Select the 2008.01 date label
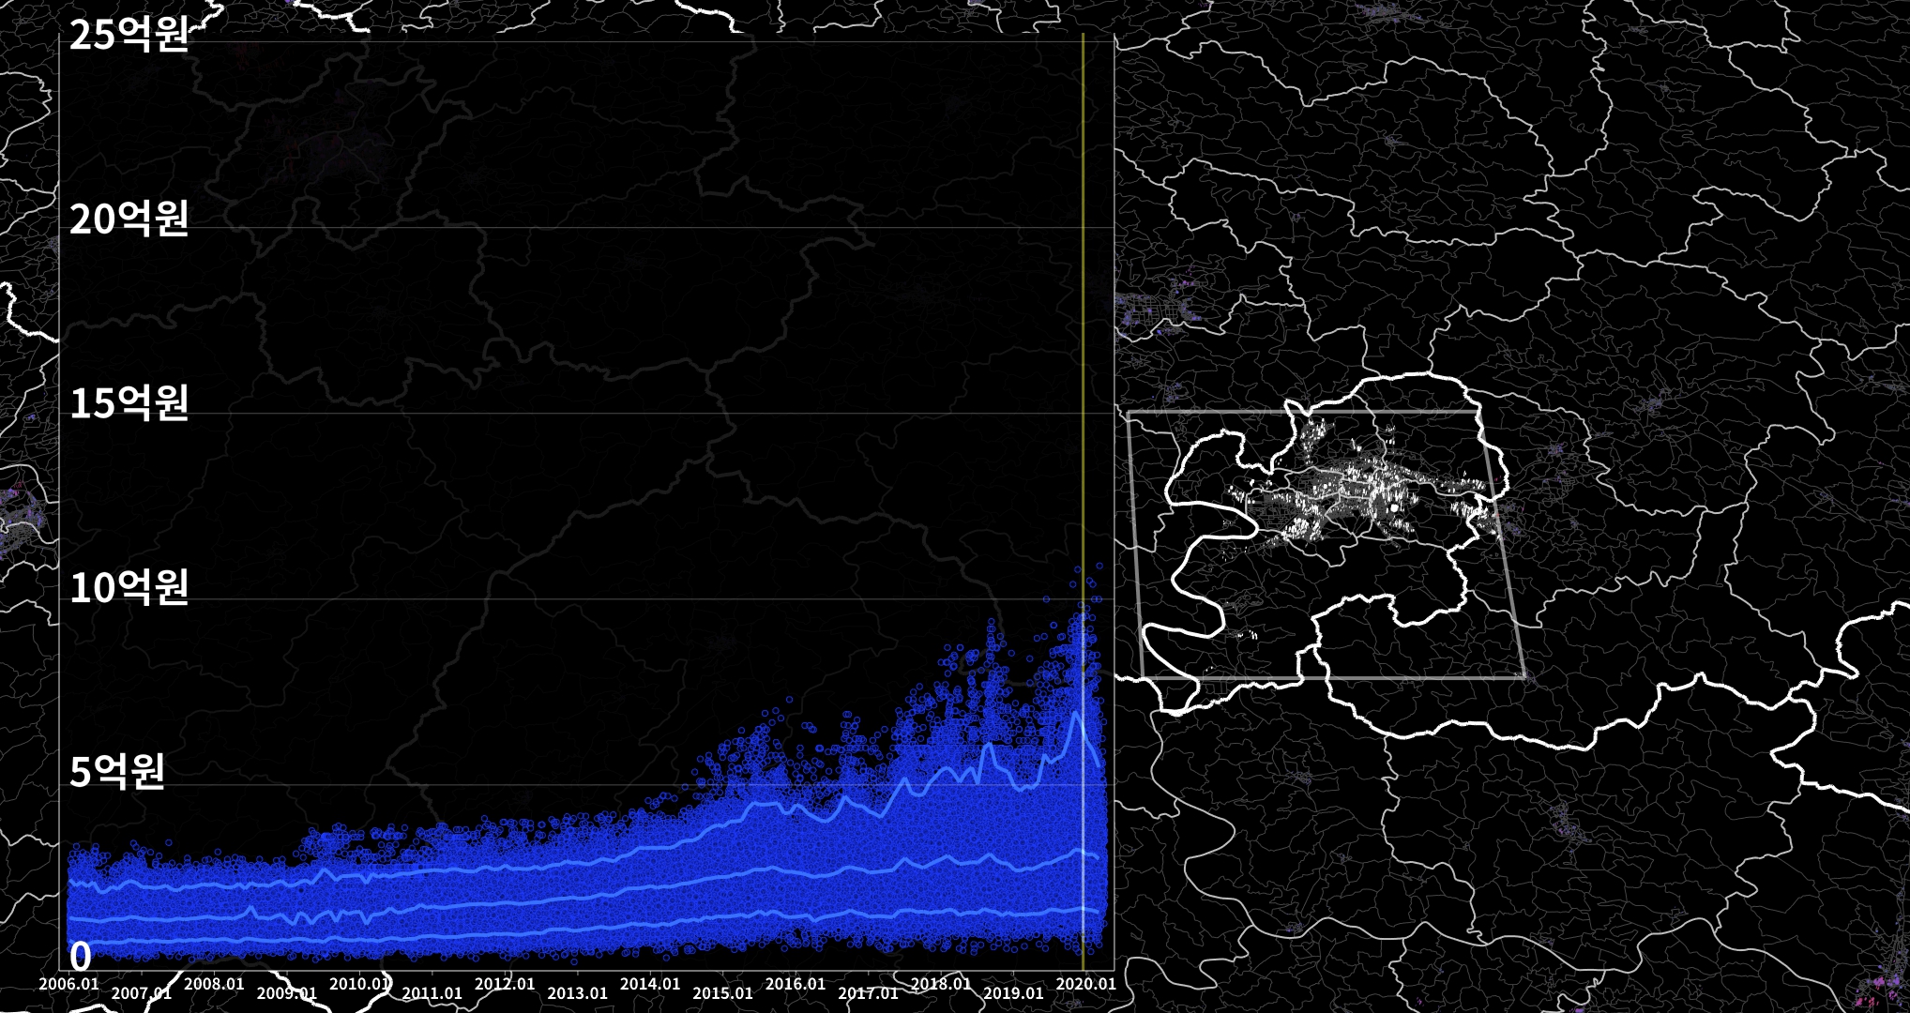Image resolution: width=1910 pixels, height=1013 pixels. [214, 984]
